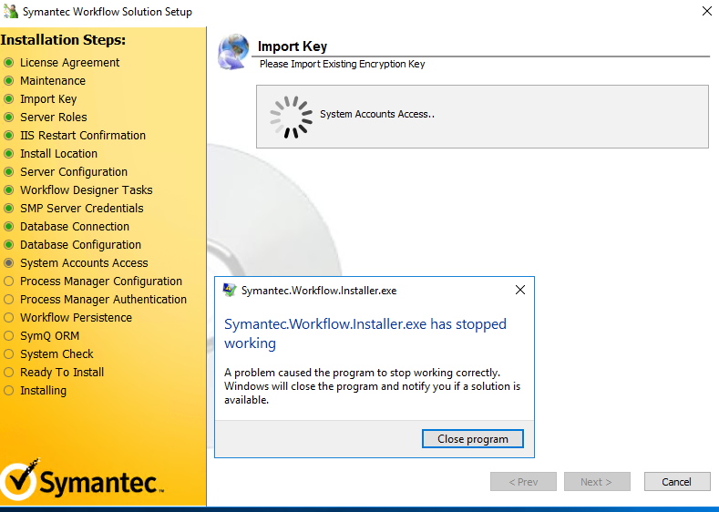Click the empty bullet for Process Manager Configuration
This screenshot has width=719, height=512.
pyautogui.click(x=9, y=281)
